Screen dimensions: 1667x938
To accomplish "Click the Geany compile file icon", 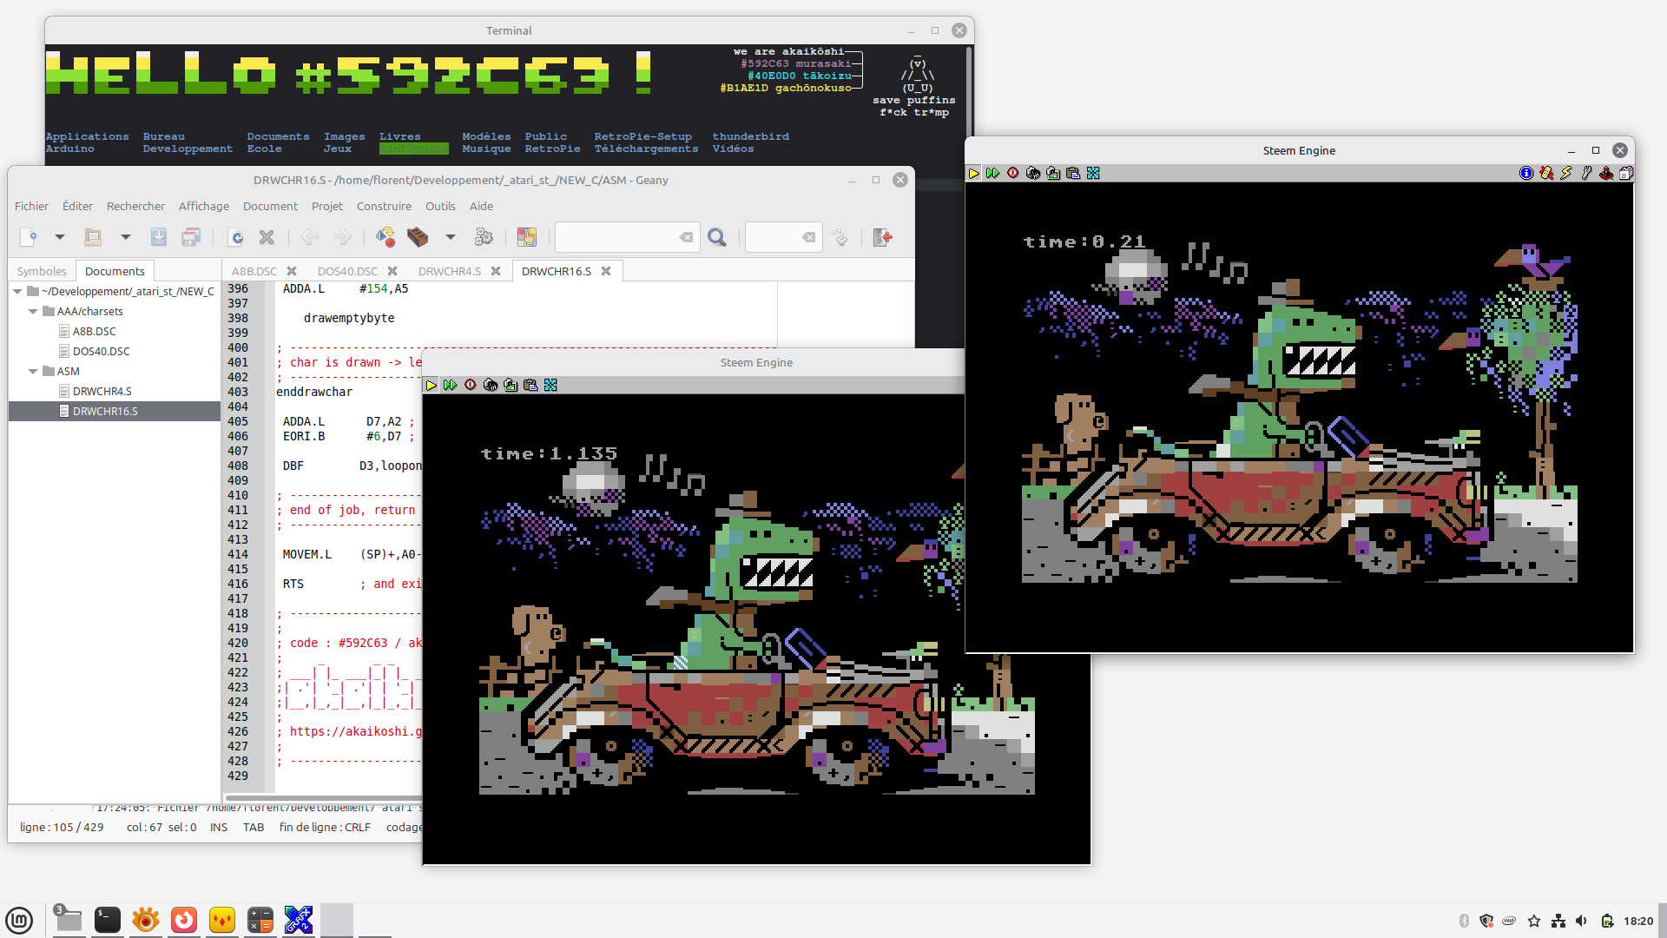I will [385, 237].
